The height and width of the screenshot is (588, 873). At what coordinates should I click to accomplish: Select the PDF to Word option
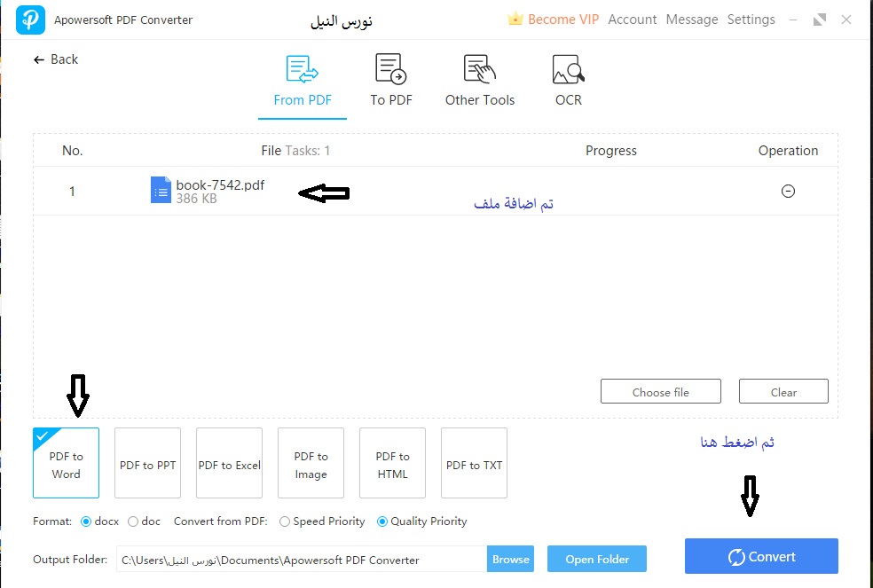[66, 464]
